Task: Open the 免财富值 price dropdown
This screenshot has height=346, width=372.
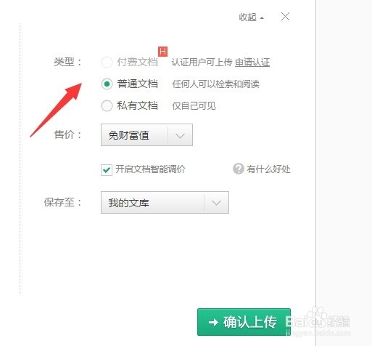Action: [146, 135]
